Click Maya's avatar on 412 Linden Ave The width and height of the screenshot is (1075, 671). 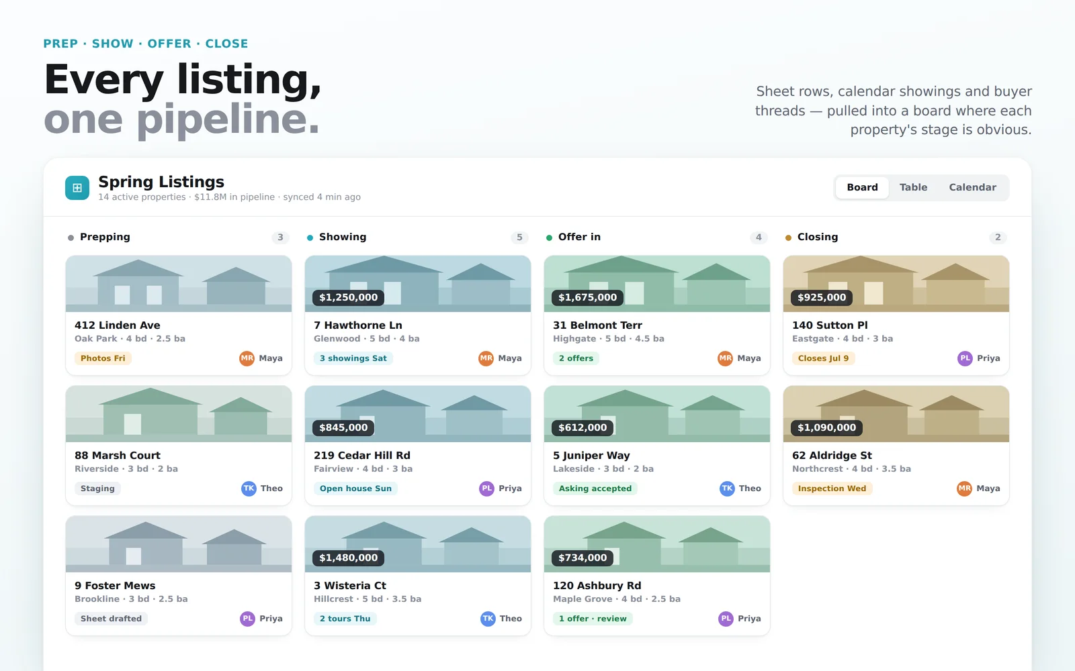pyautogui.click(x=247, y=358)
